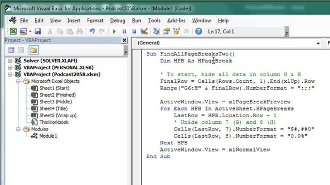330x185 pixels.
Task: Click the Toolbox toolbar icon
Action: point(187,31)
